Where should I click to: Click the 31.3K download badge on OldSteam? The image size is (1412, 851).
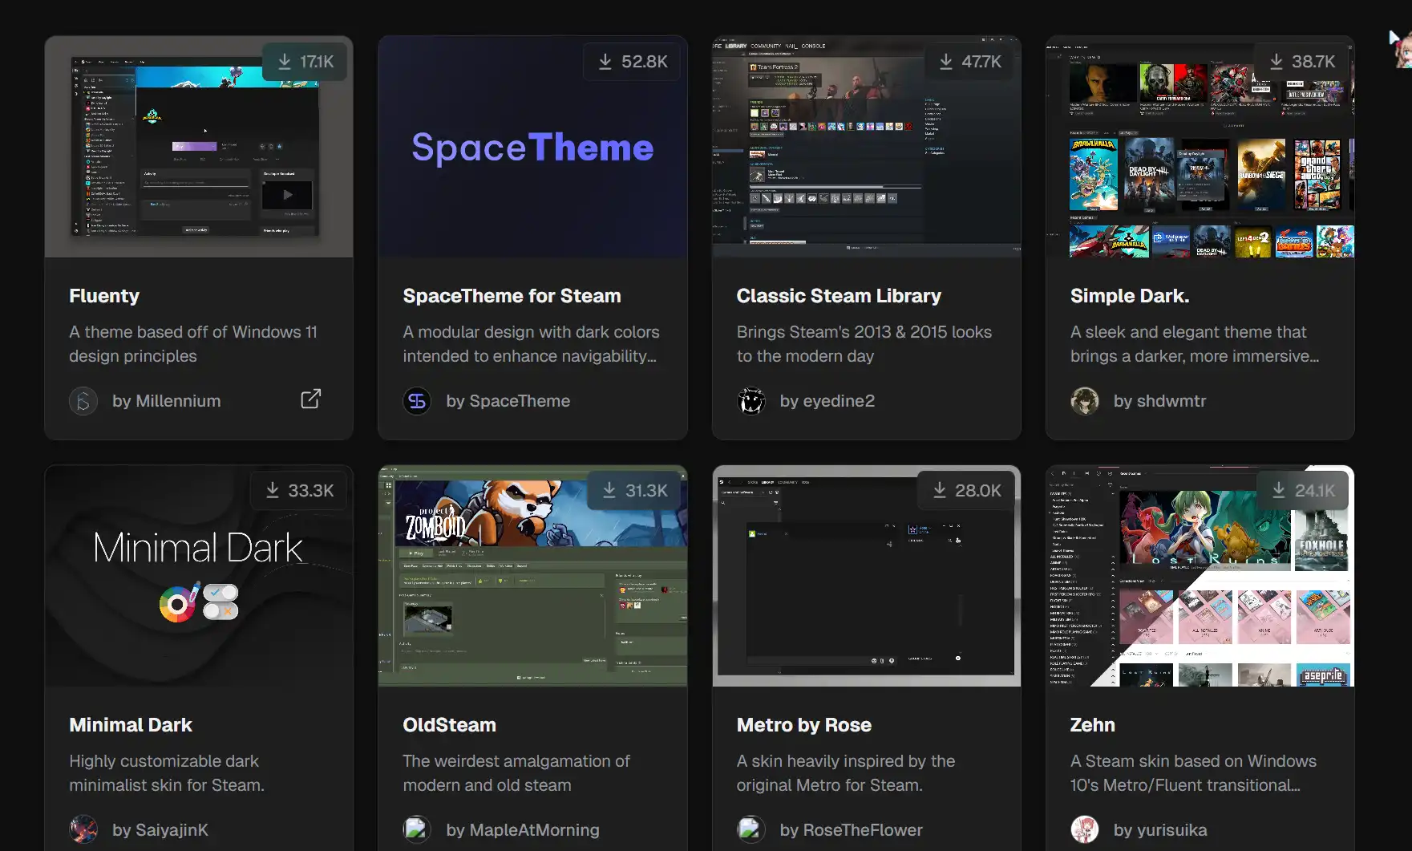tap(634, 491)
